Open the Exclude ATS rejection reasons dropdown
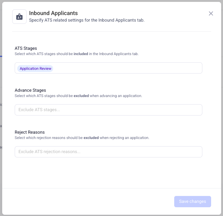Image resolution: width=223 pixels, height=216 pixels. tap(108, 152)
